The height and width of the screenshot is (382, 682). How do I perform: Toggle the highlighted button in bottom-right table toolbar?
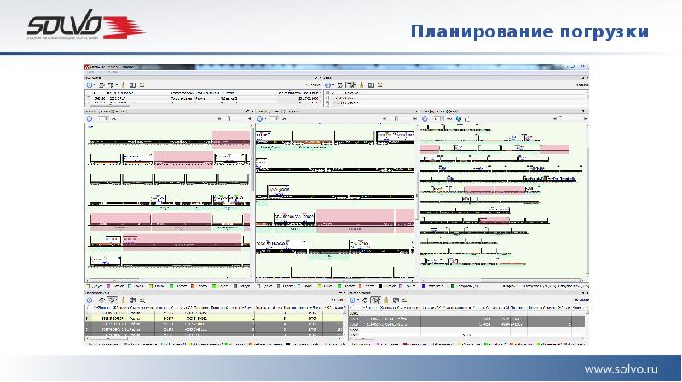point(373,300)
